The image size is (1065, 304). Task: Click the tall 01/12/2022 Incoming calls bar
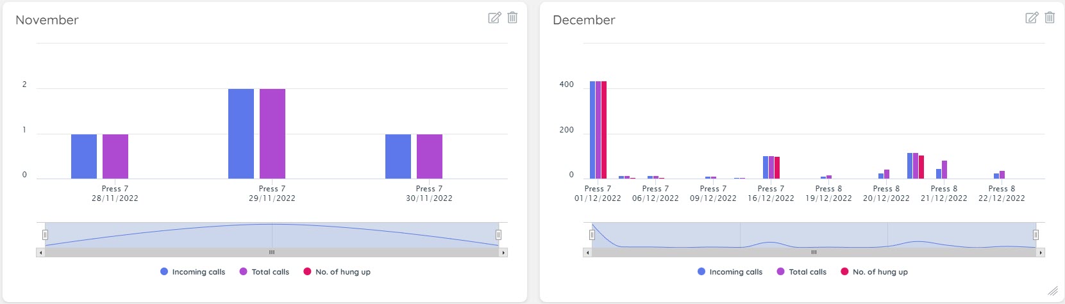[592, 130]
